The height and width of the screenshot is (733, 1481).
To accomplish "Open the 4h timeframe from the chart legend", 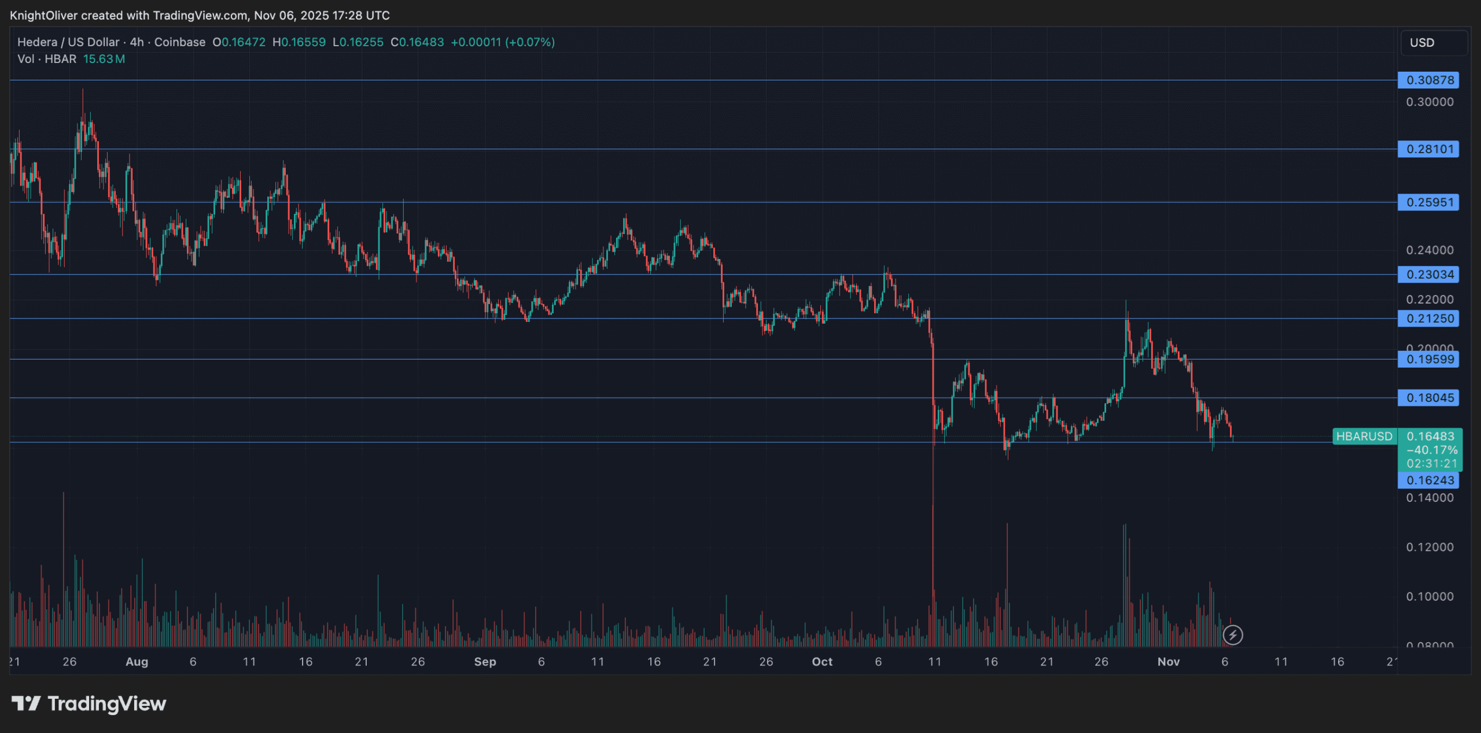I will pyautogui.click(x=136, y=42).
